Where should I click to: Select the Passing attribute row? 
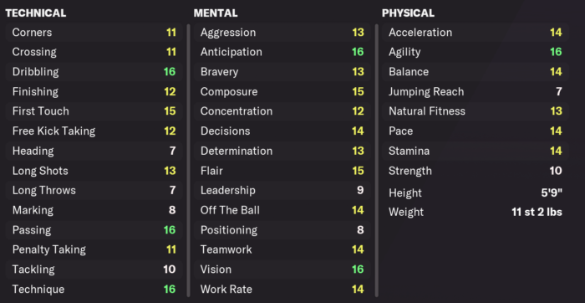coord(94,230)
